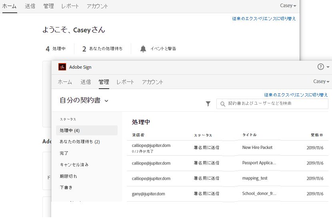
Task: Expand the arrow next to the help icon
Action: click(x=328, y=67)
